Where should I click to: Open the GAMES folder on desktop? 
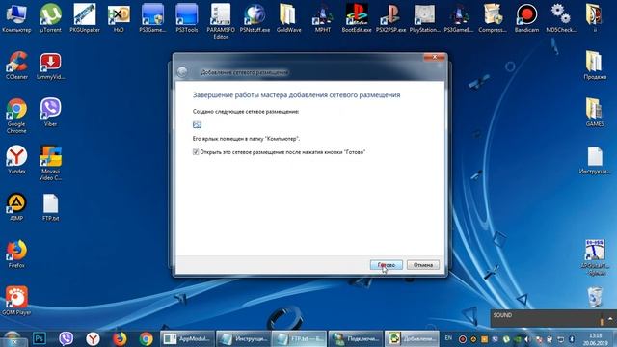coord(595,112)
